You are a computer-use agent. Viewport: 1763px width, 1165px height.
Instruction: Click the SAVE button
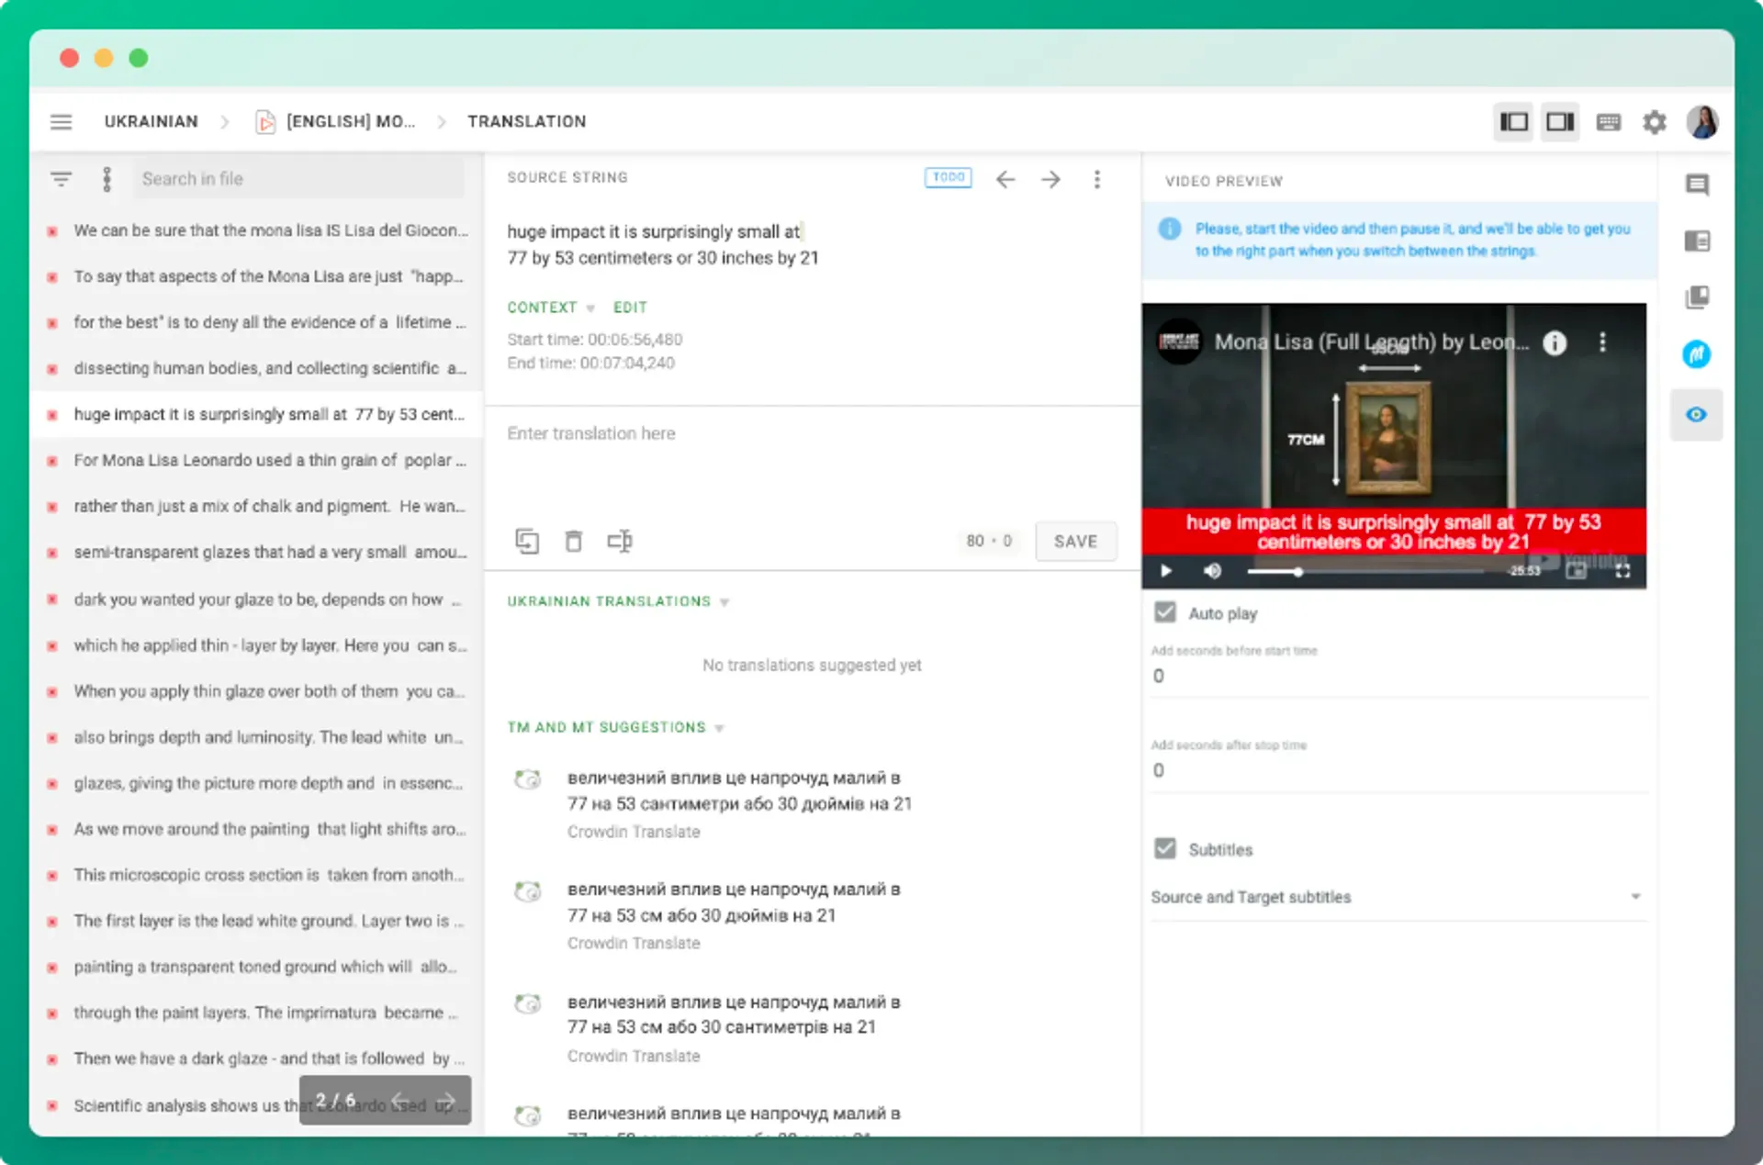[x=1075, y=541]
